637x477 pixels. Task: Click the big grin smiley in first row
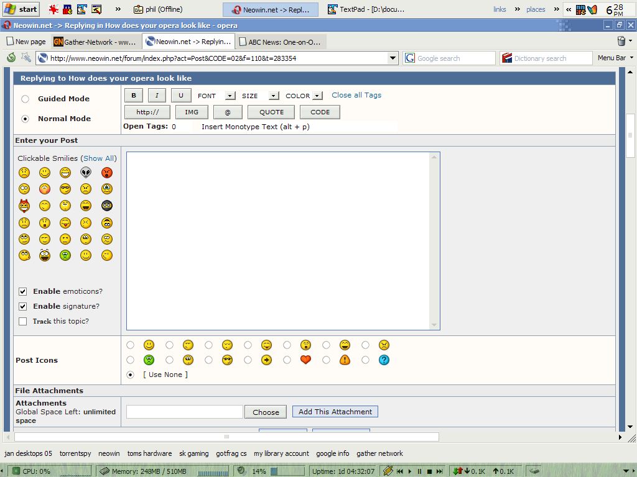(x=65, y=173)
